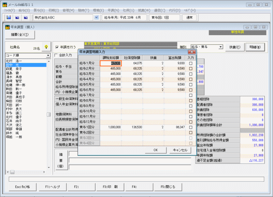The image size is (273, 197).
Task: Open the 管理(M) menu
Action: click(68, 10)
